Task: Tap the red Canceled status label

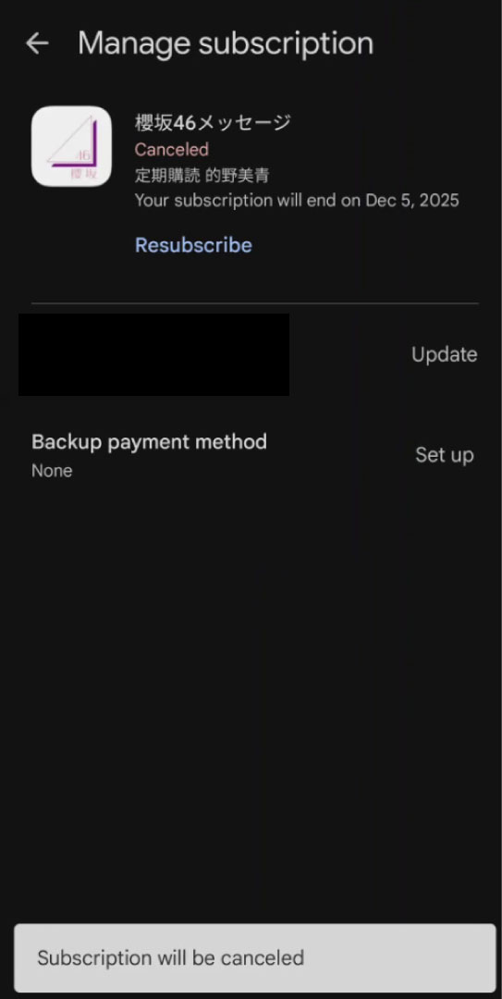Action: 171,150
